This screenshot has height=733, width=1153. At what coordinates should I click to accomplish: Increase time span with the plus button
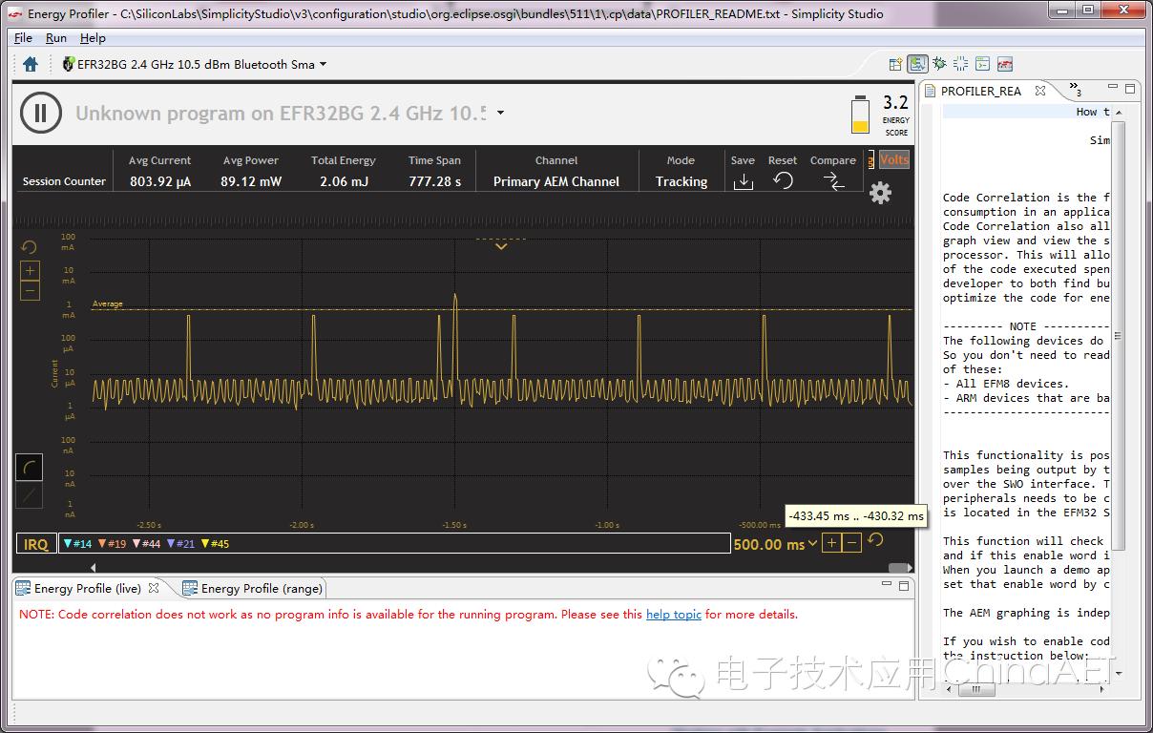coord(830,543)
